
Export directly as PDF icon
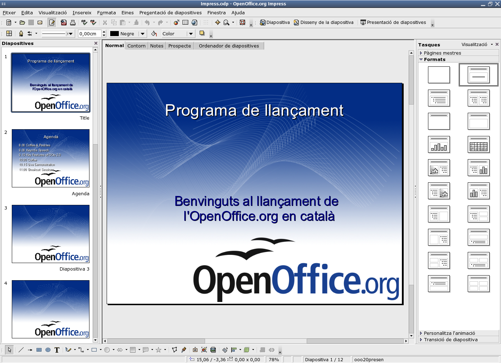tap(64, 22)
